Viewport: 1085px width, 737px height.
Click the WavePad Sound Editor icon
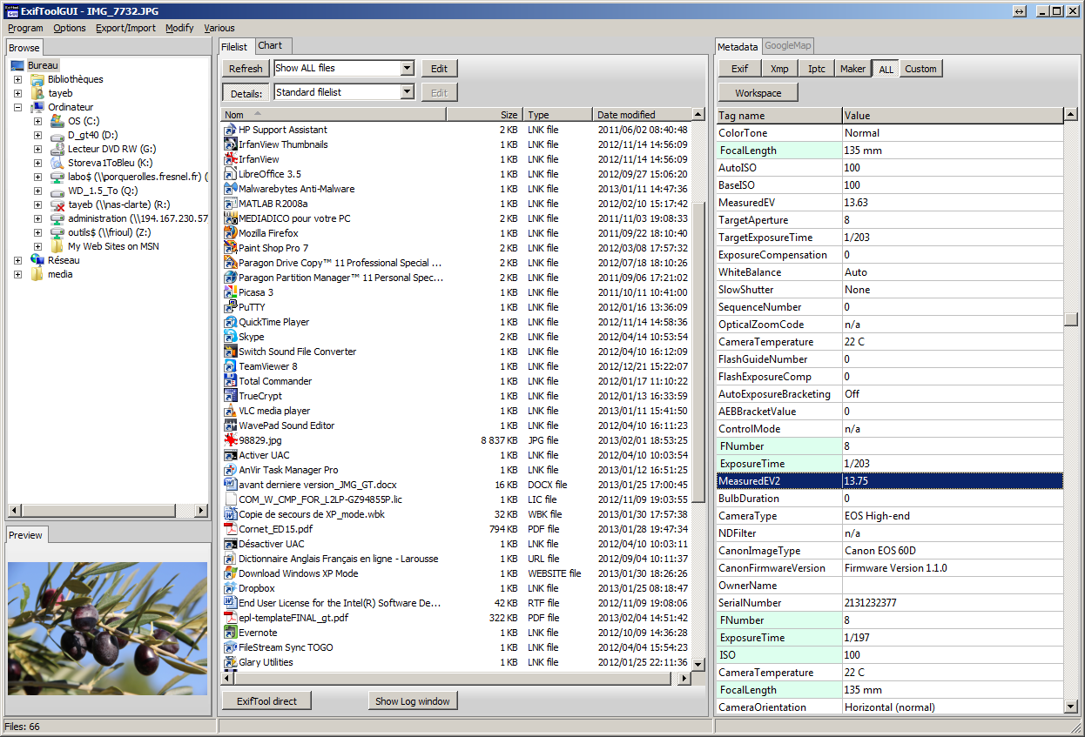(x=231, y=425)
